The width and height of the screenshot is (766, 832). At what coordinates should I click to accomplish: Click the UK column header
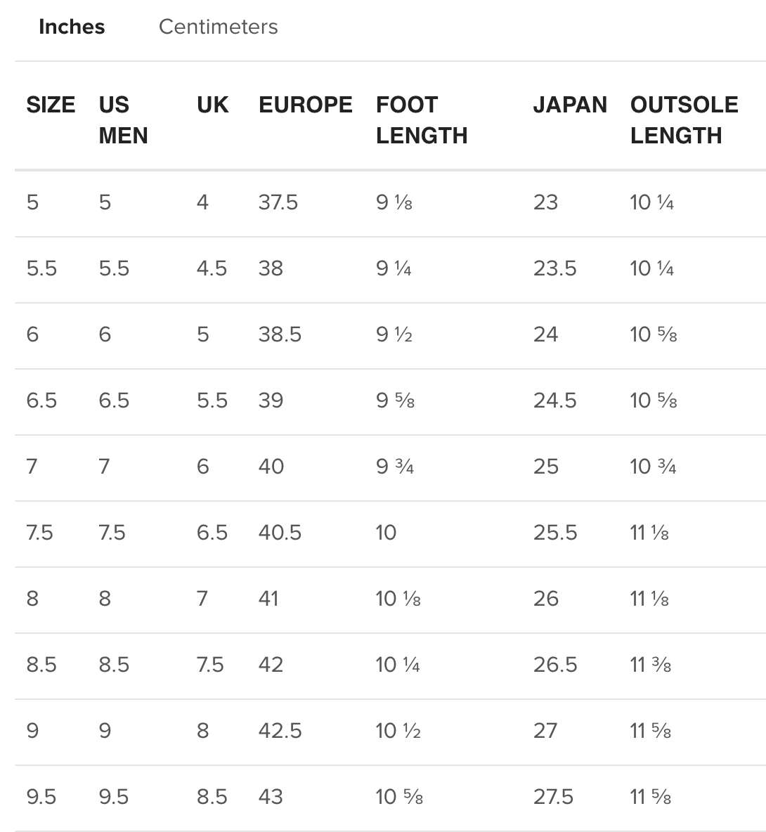(x=213, y=105)
